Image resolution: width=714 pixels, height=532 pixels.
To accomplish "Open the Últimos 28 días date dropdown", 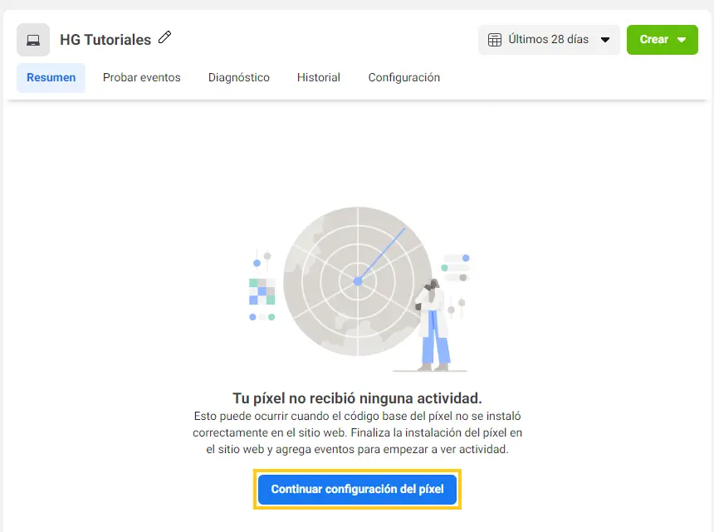I will click(549, 40).
